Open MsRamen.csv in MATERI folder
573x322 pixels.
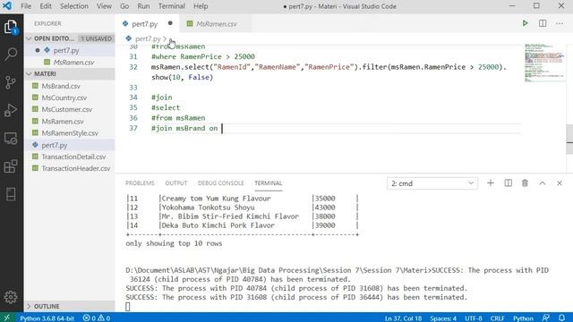70,122
